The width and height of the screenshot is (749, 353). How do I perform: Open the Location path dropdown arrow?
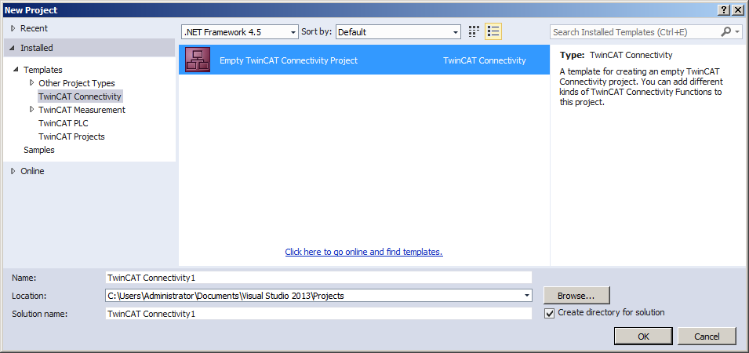pos(527,296)
